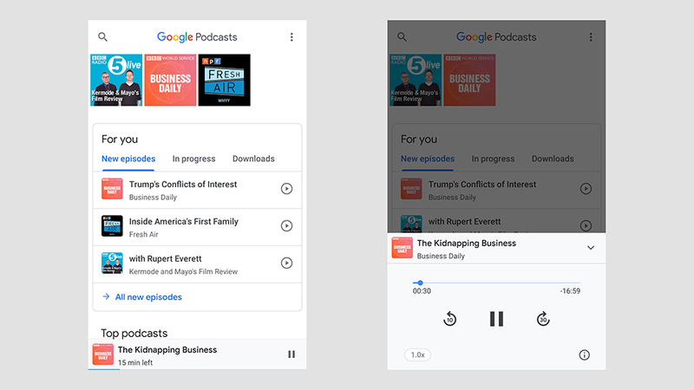Open expanded player's Business Daily artwork
The height and width of the screenshot is (390, 694).
[x=403, y=248]
